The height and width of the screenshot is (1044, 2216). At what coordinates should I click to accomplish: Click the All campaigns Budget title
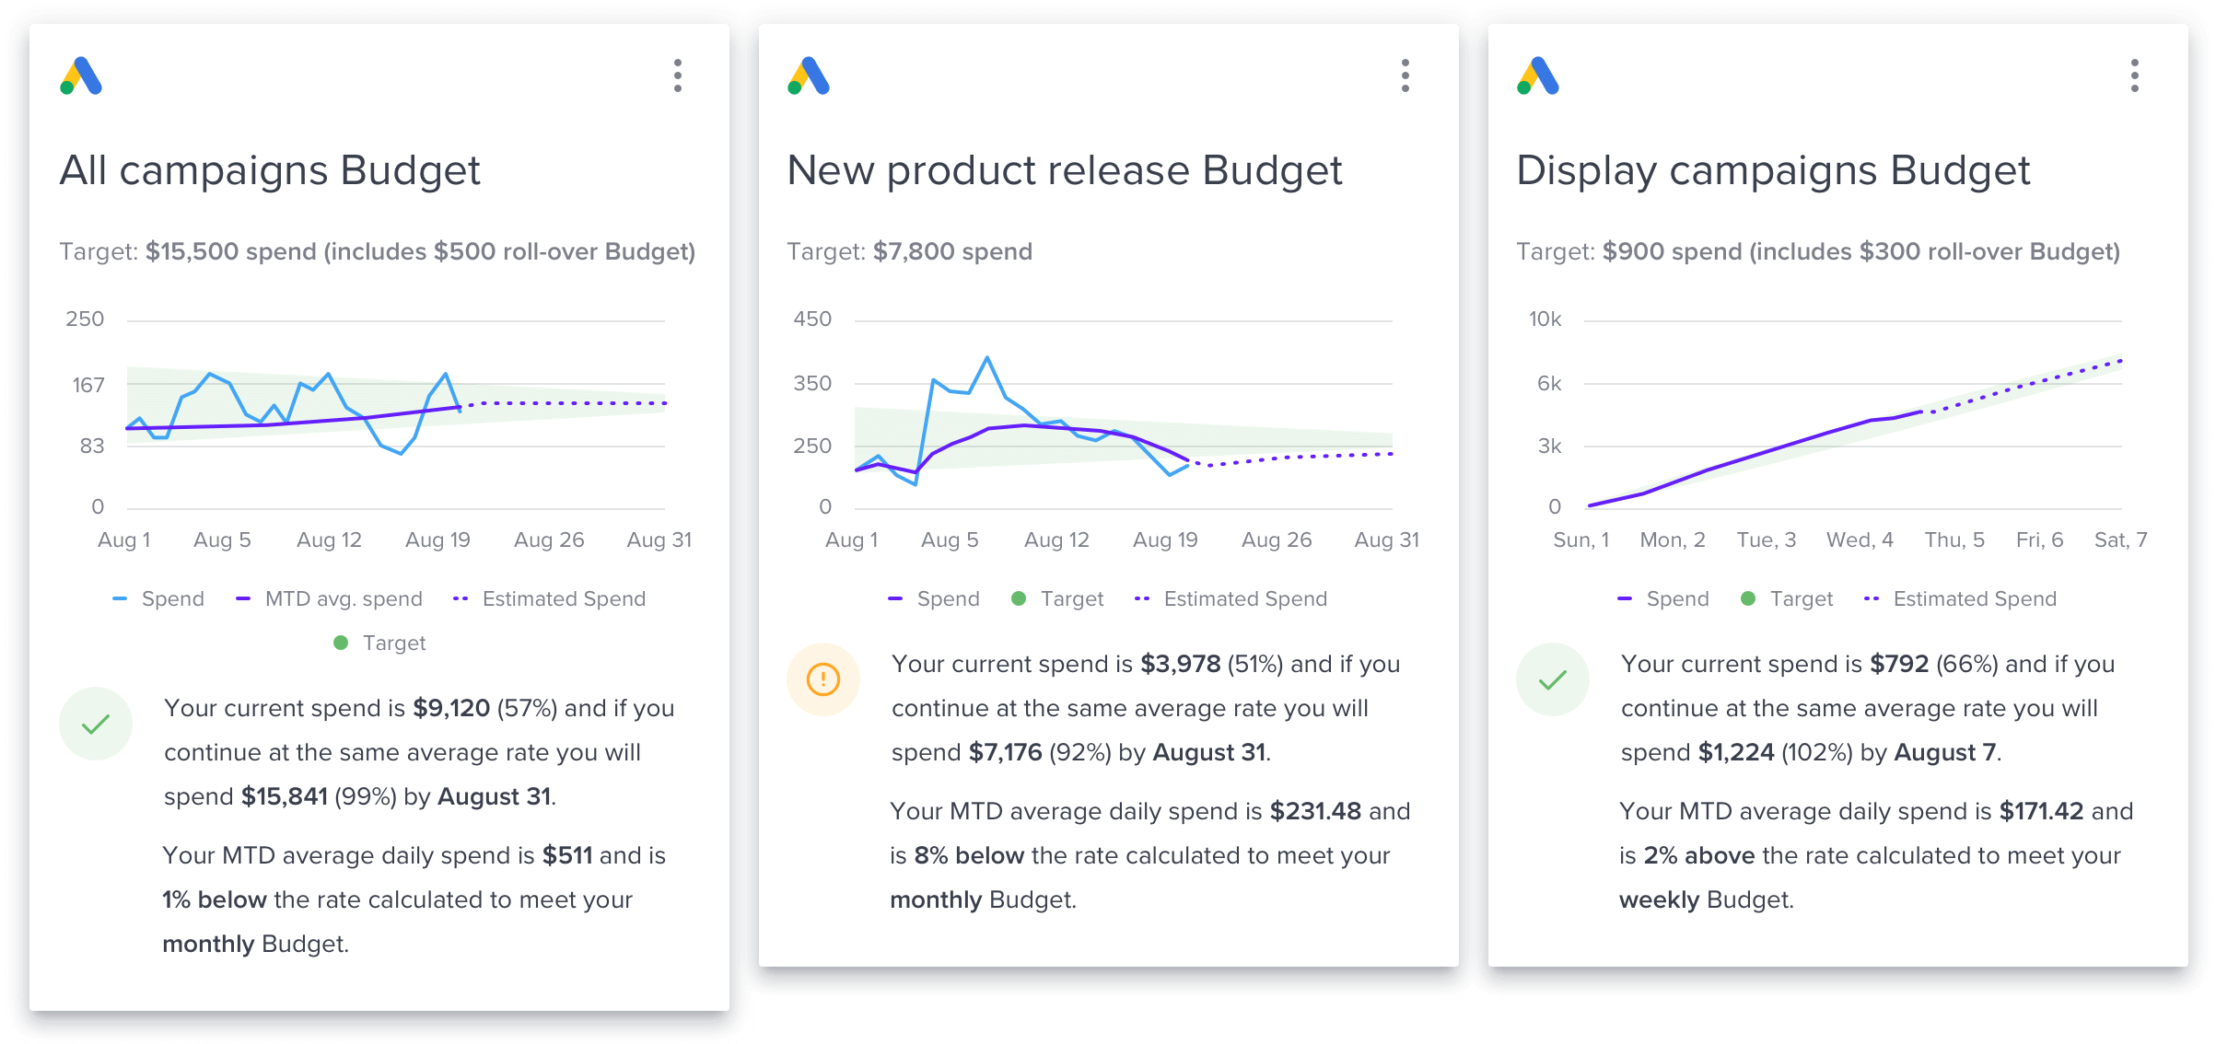(270, 170)
